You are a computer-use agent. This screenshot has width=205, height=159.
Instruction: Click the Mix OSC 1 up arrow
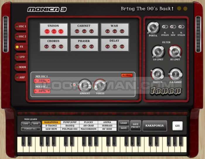[x=36, y=81]
